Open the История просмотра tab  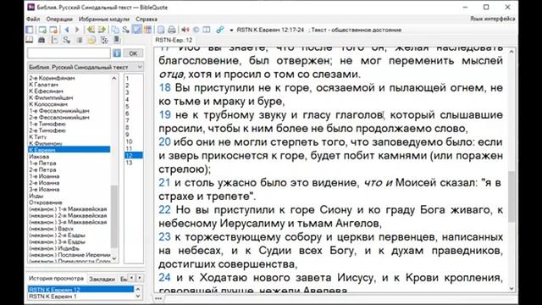[x=57, y=279]
